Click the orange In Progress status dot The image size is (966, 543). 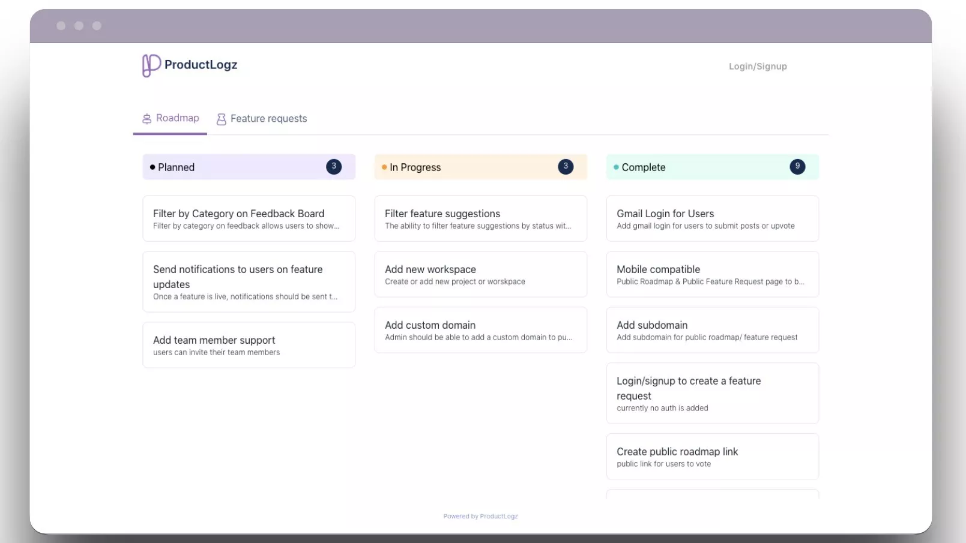click(384, 167)
